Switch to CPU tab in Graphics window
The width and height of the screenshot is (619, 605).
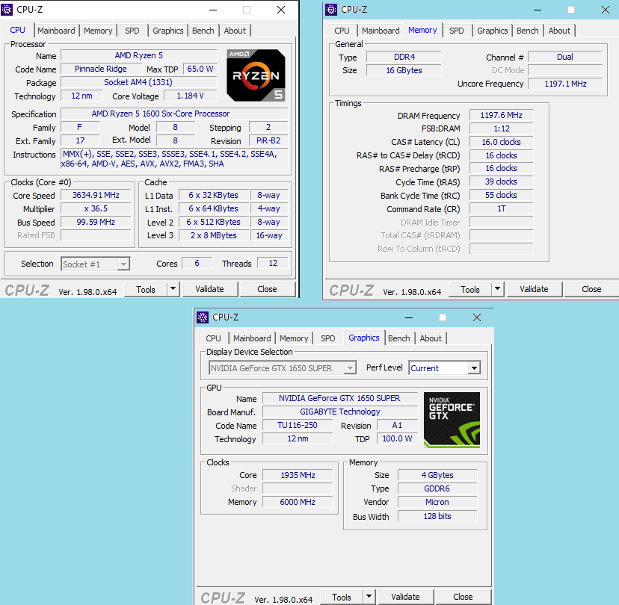pos(213,338)
